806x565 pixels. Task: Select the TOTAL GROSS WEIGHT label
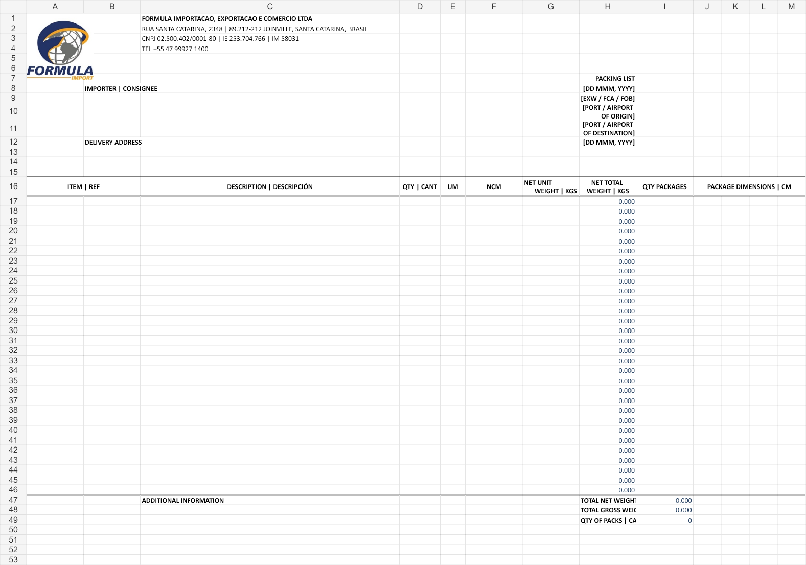(x=608, y=510)
